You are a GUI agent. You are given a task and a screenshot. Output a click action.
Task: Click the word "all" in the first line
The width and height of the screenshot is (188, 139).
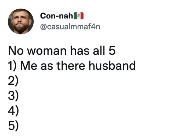tap(99, 51)
